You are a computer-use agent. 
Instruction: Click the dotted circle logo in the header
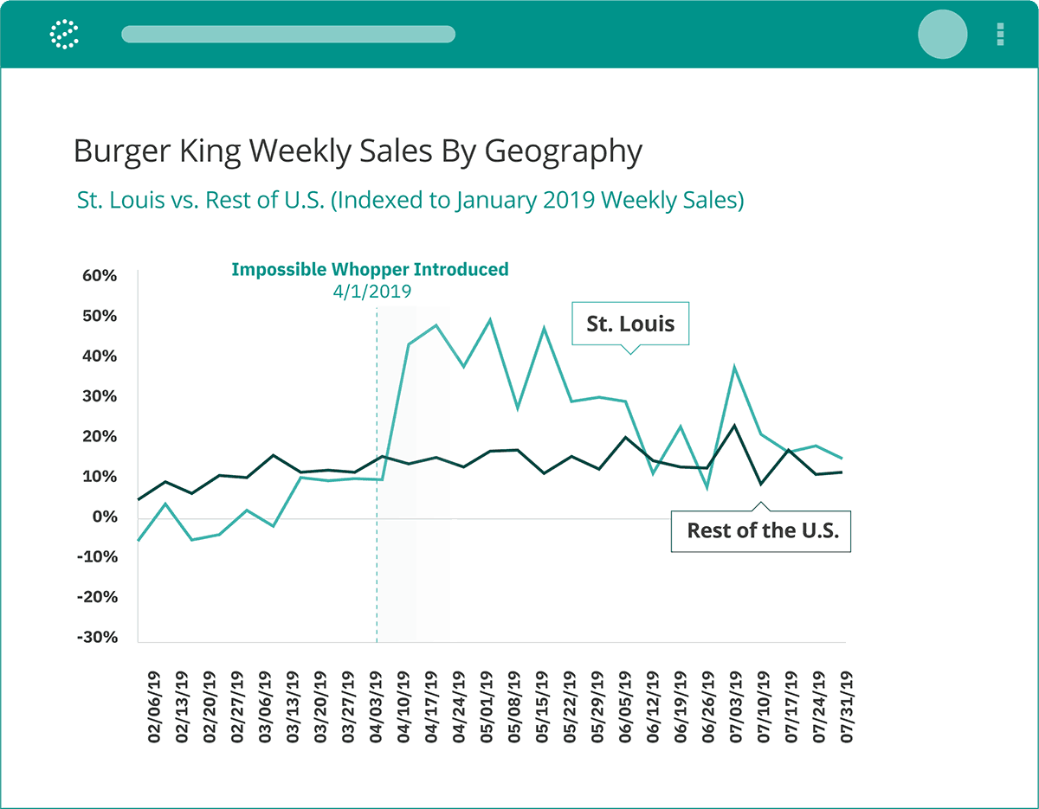pyautogui.click(x=65, y=35)
